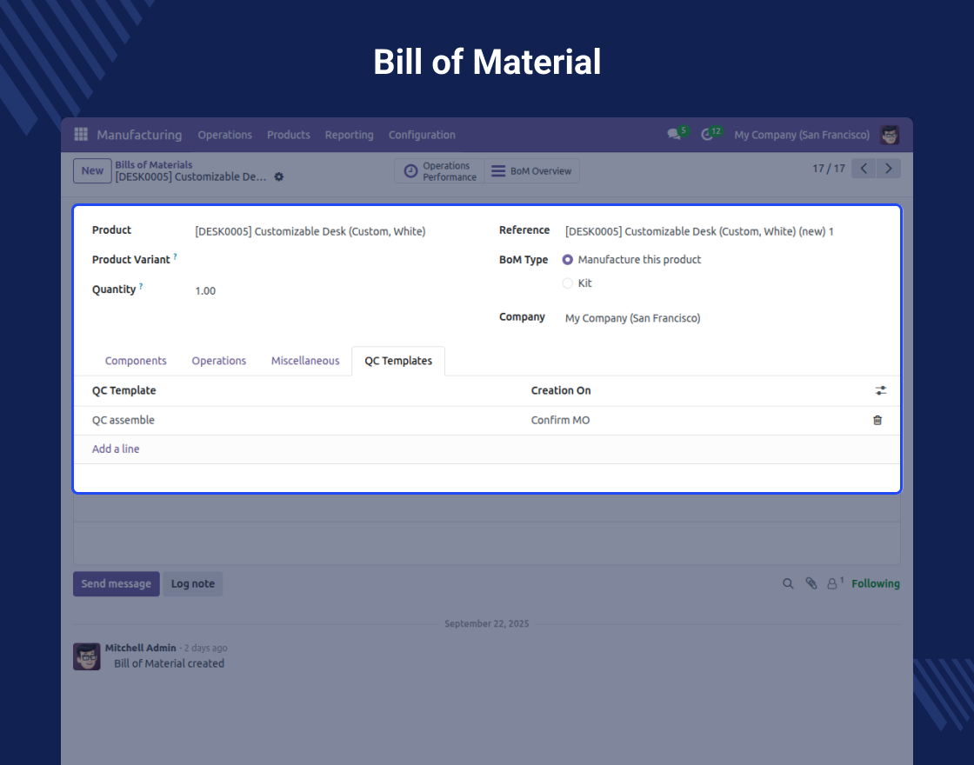Open the gear actions menu near breadcrumb
974x765 pixels.
[x=279, y=177]
